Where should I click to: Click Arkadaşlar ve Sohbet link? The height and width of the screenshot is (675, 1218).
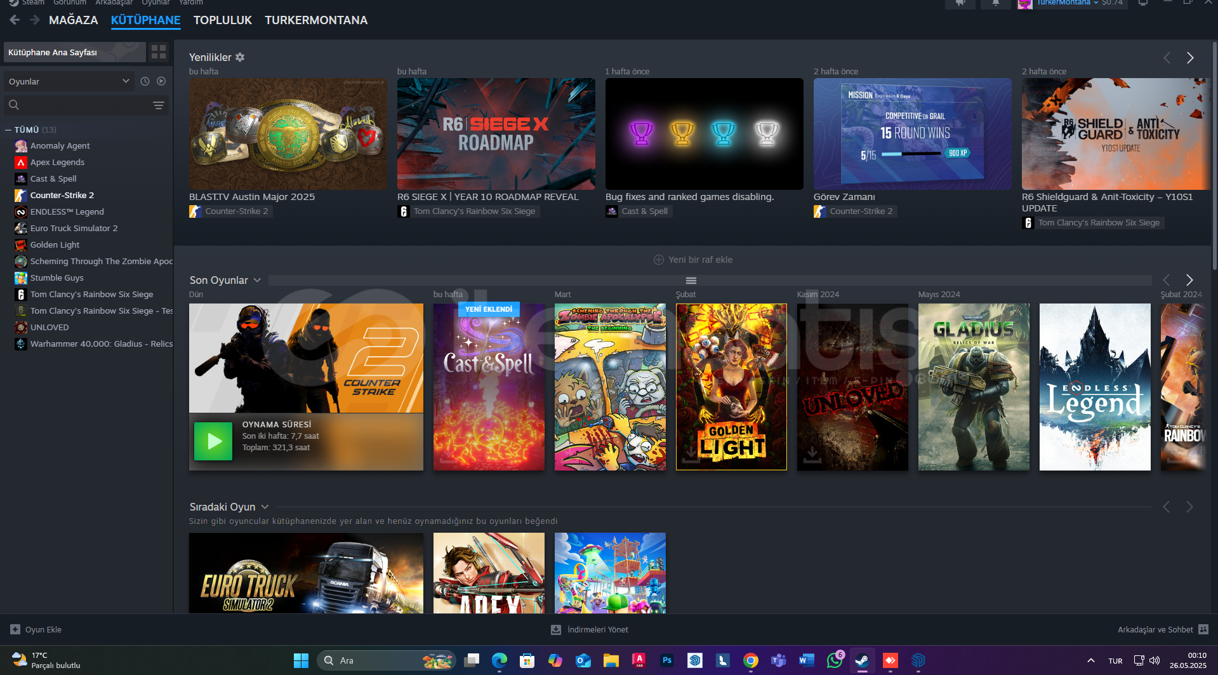tap(1155, 629)
